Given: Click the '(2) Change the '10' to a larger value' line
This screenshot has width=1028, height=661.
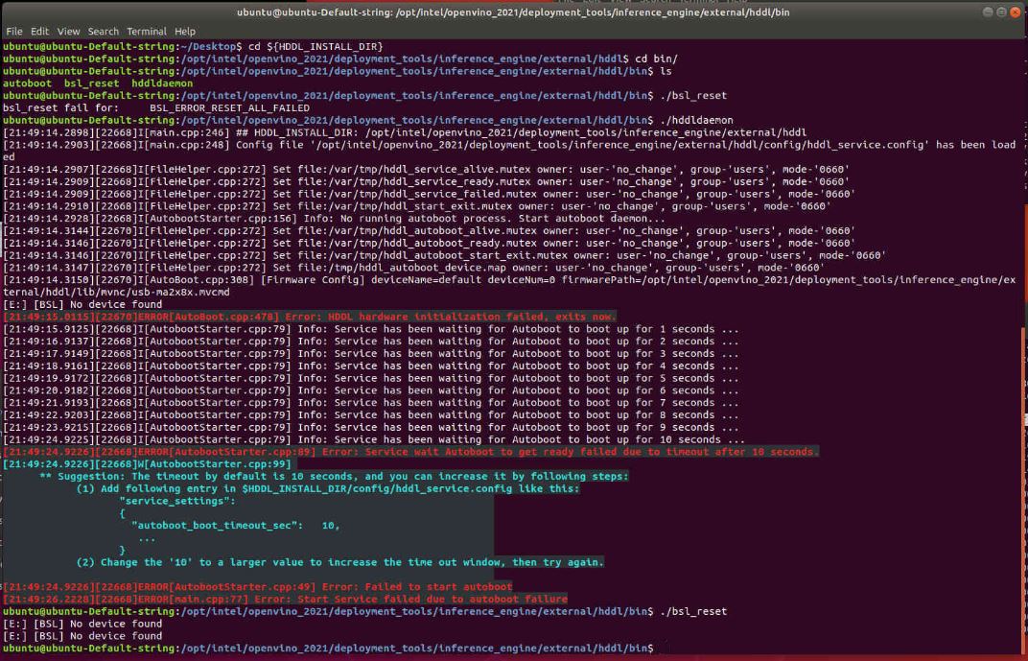Looking at the screenshot, I should [x=339, y=562].
